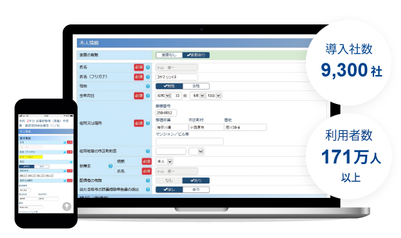This screenshot has height=238, width=401.
Task: Tap info icon in phone's 生年月日 row
Action: (x=65, y=171)
